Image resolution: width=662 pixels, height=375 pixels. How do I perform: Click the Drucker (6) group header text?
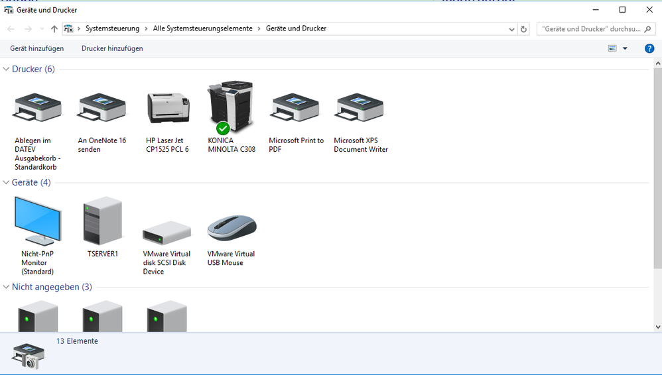[x=33, y=69]
